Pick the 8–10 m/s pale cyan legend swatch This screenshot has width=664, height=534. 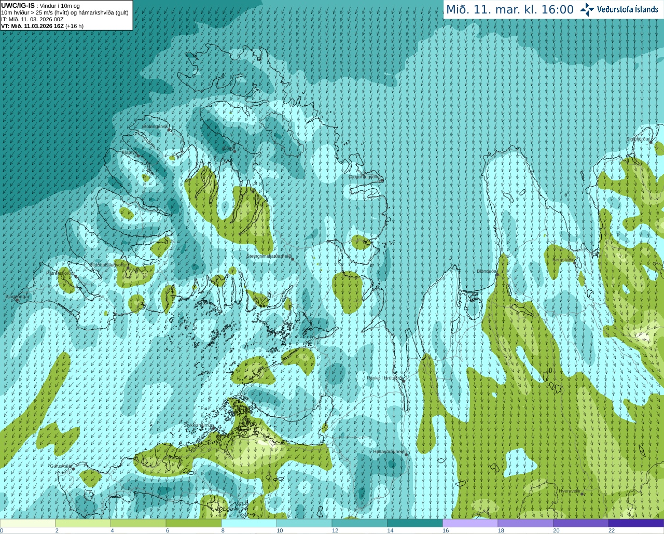248,523
